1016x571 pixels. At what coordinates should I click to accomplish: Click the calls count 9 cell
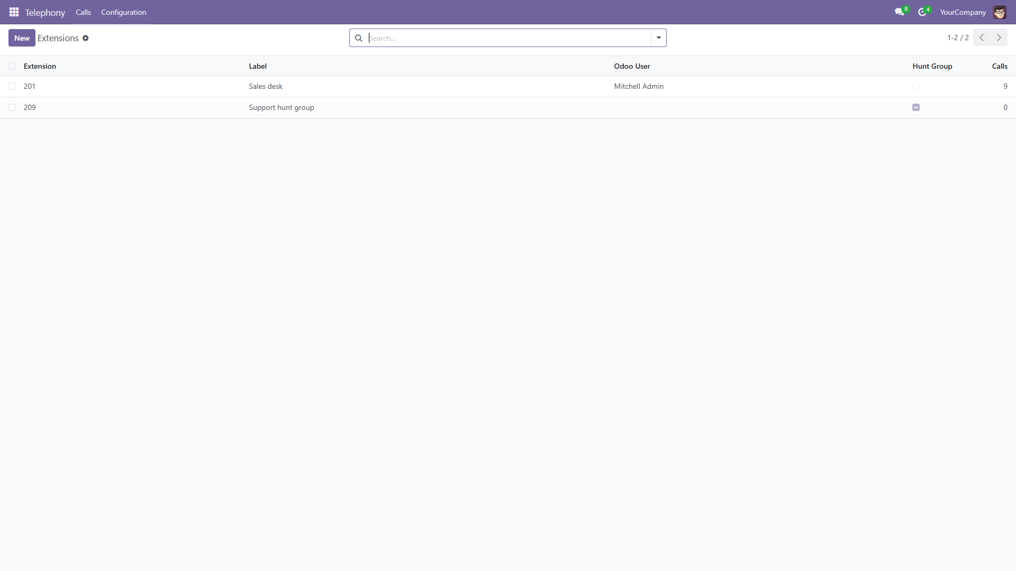1005,86
